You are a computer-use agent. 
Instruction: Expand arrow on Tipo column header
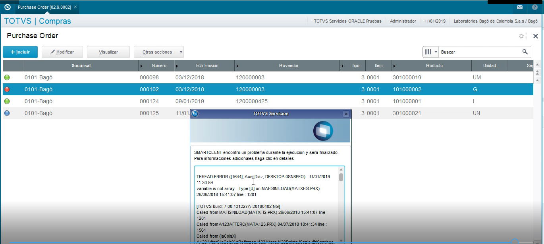[343, 66]
